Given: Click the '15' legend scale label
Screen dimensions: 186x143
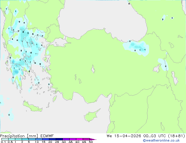Looking at the screenshot, I should tap(43, 142).
